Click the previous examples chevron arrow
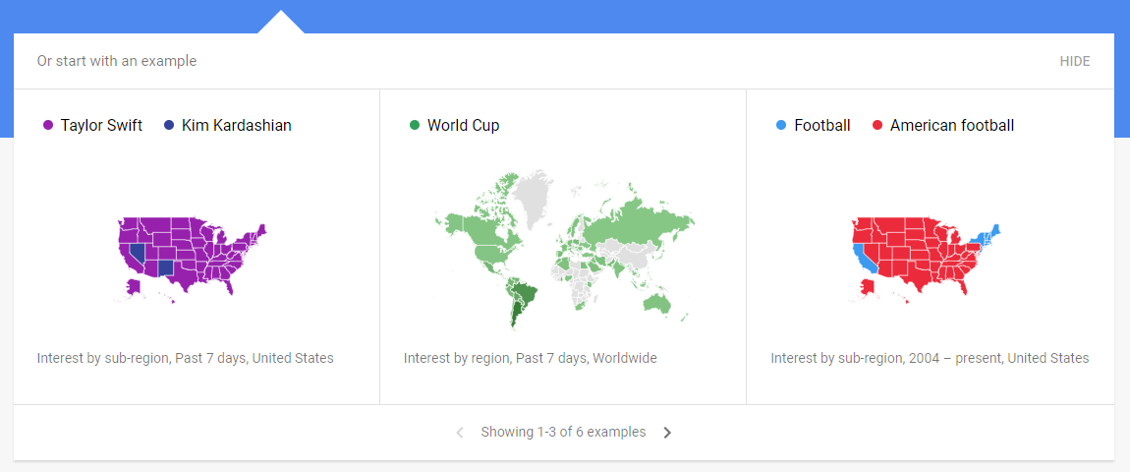This screenshot has width=1130, height=472. click(x=460, y=433)
